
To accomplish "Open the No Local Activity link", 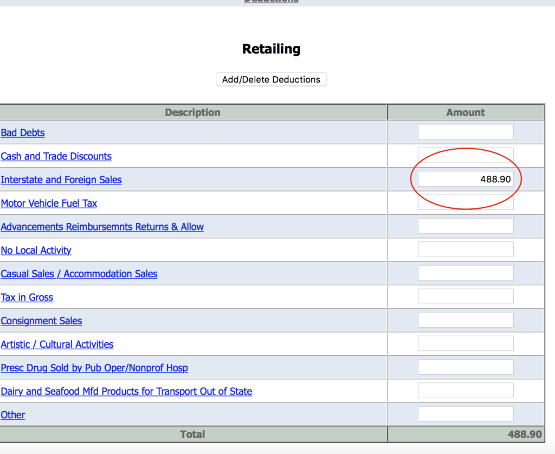I will pyautogui.click(x=36, y=250).
